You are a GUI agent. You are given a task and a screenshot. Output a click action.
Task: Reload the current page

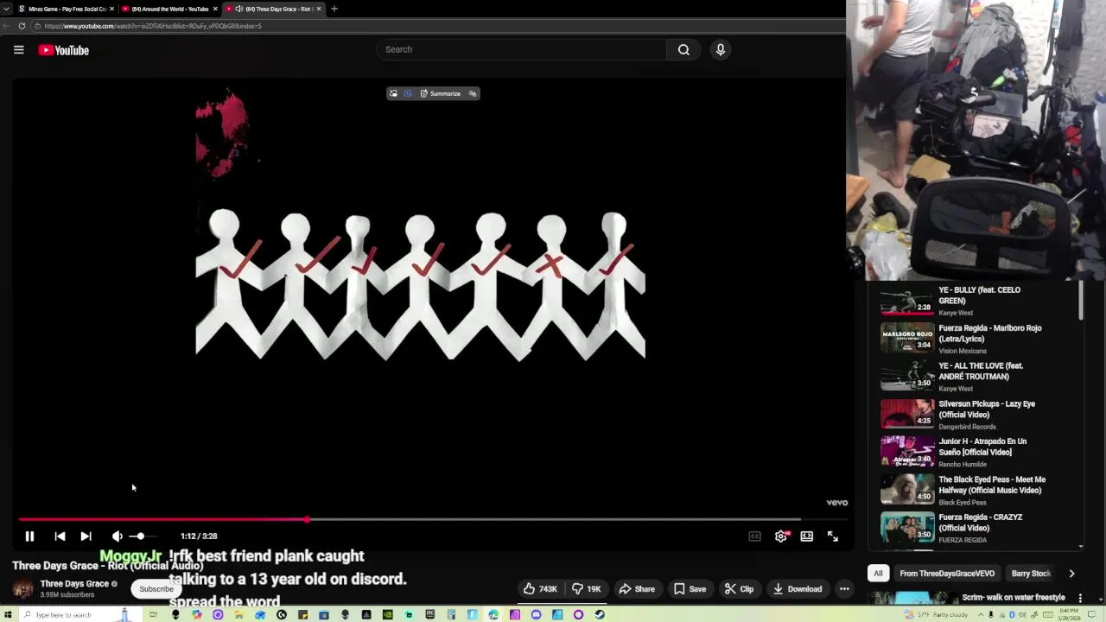(22, 26)
